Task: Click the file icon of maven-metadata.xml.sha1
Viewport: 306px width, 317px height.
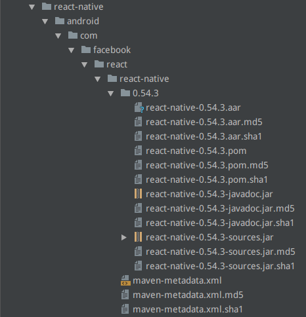Action: pyautogui.click(x=125, y=309)
